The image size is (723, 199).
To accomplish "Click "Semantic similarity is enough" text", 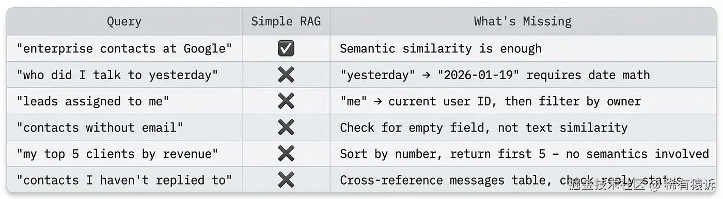I will coord(441,49).
